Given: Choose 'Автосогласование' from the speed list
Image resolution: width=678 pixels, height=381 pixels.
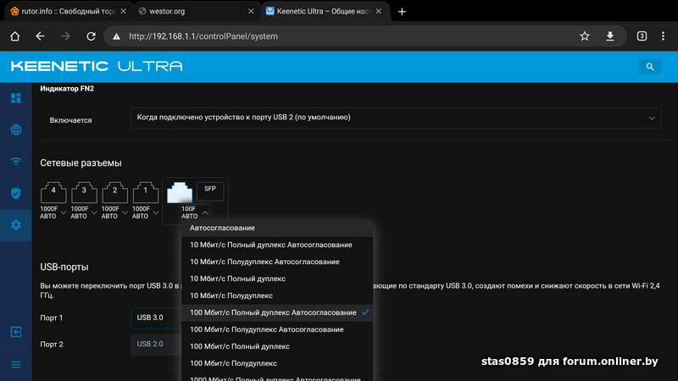Looking at the screenshot, I should [222, 228].
